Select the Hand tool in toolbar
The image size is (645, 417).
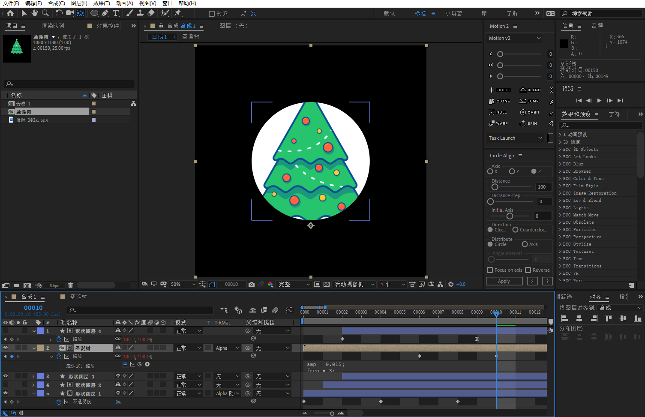(x=35, y=13)
